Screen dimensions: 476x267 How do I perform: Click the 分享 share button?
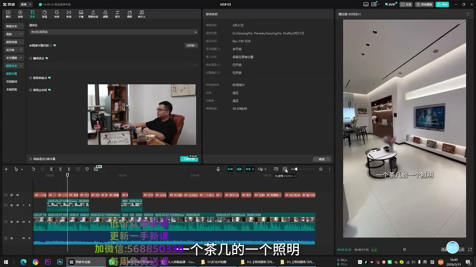tap(406, 4)
